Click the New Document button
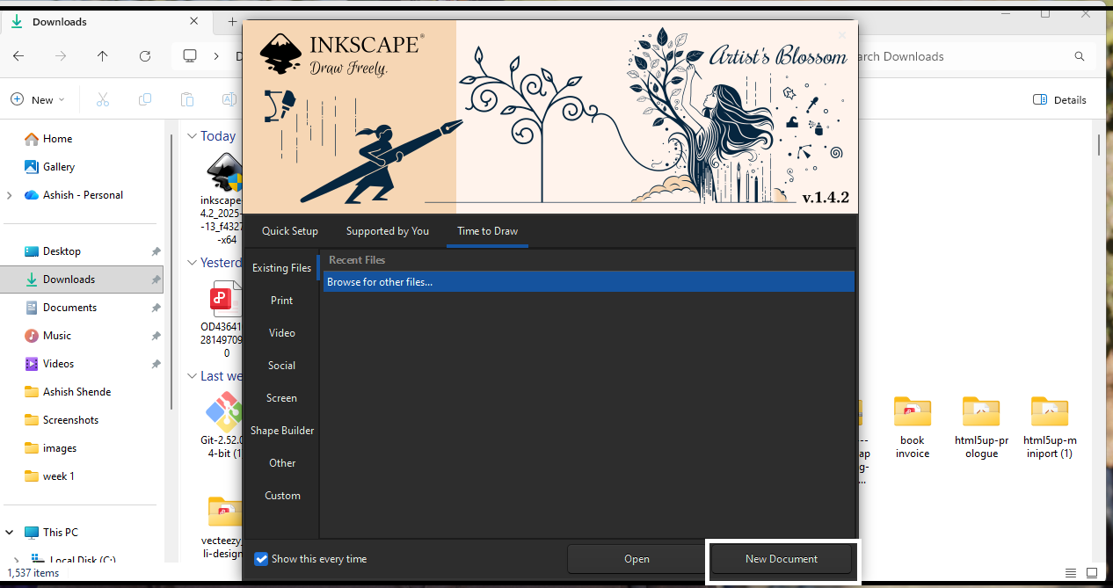 coord(782,559)
